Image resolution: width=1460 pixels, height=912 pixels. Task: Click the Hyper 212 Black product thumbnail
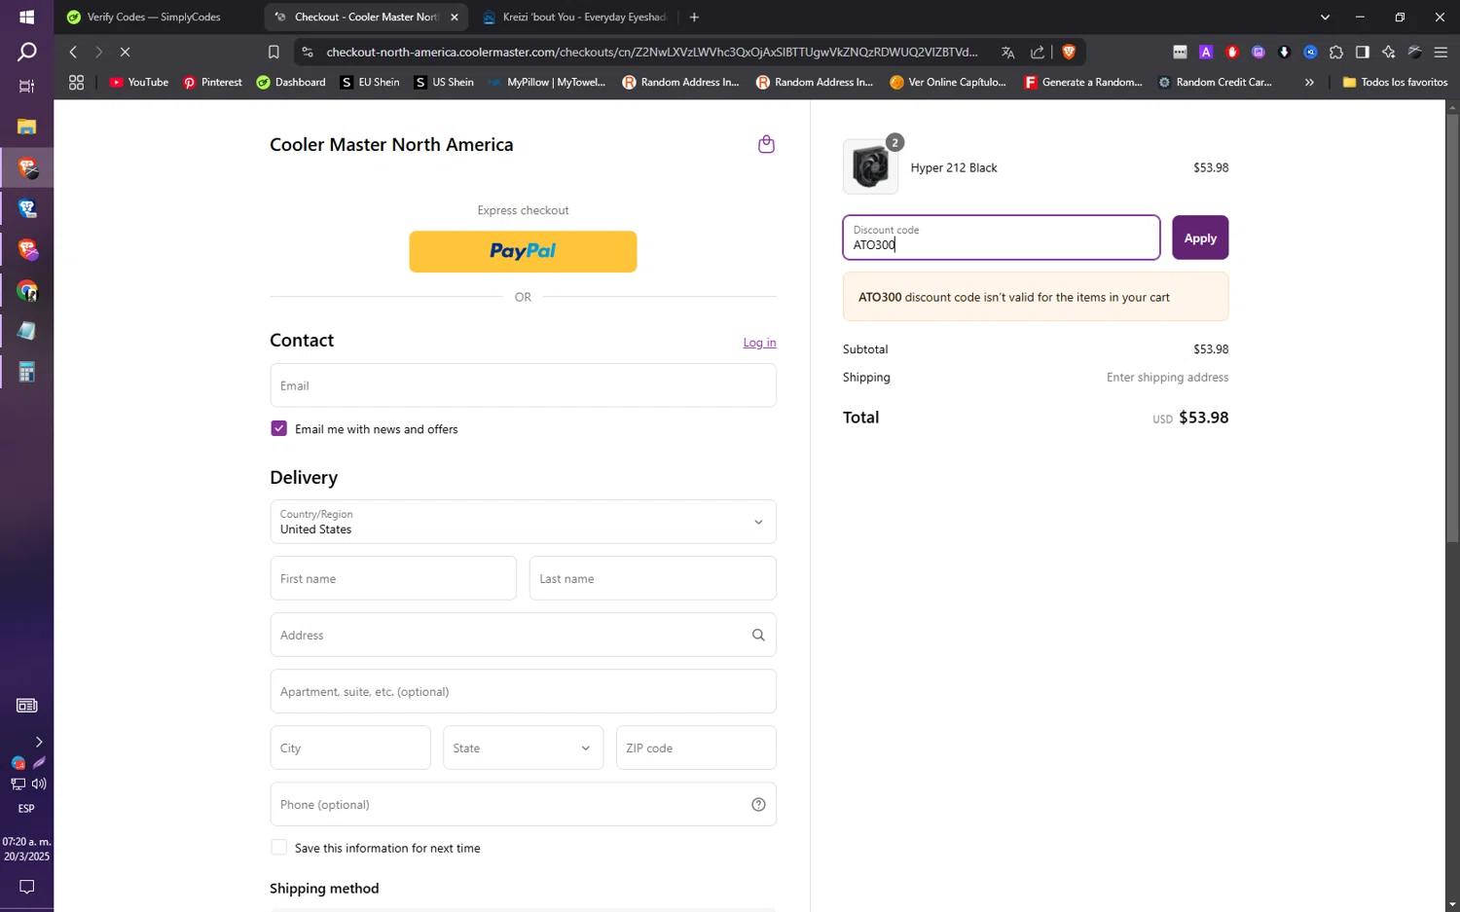pos(870,167)
